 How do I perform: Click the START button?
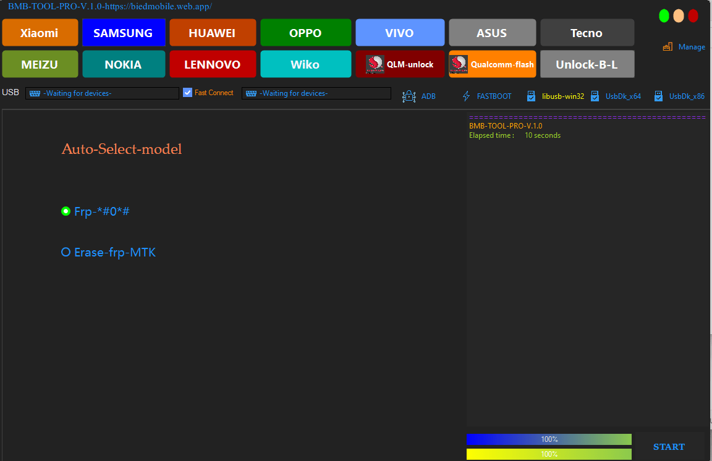click(x=669, y=447)
